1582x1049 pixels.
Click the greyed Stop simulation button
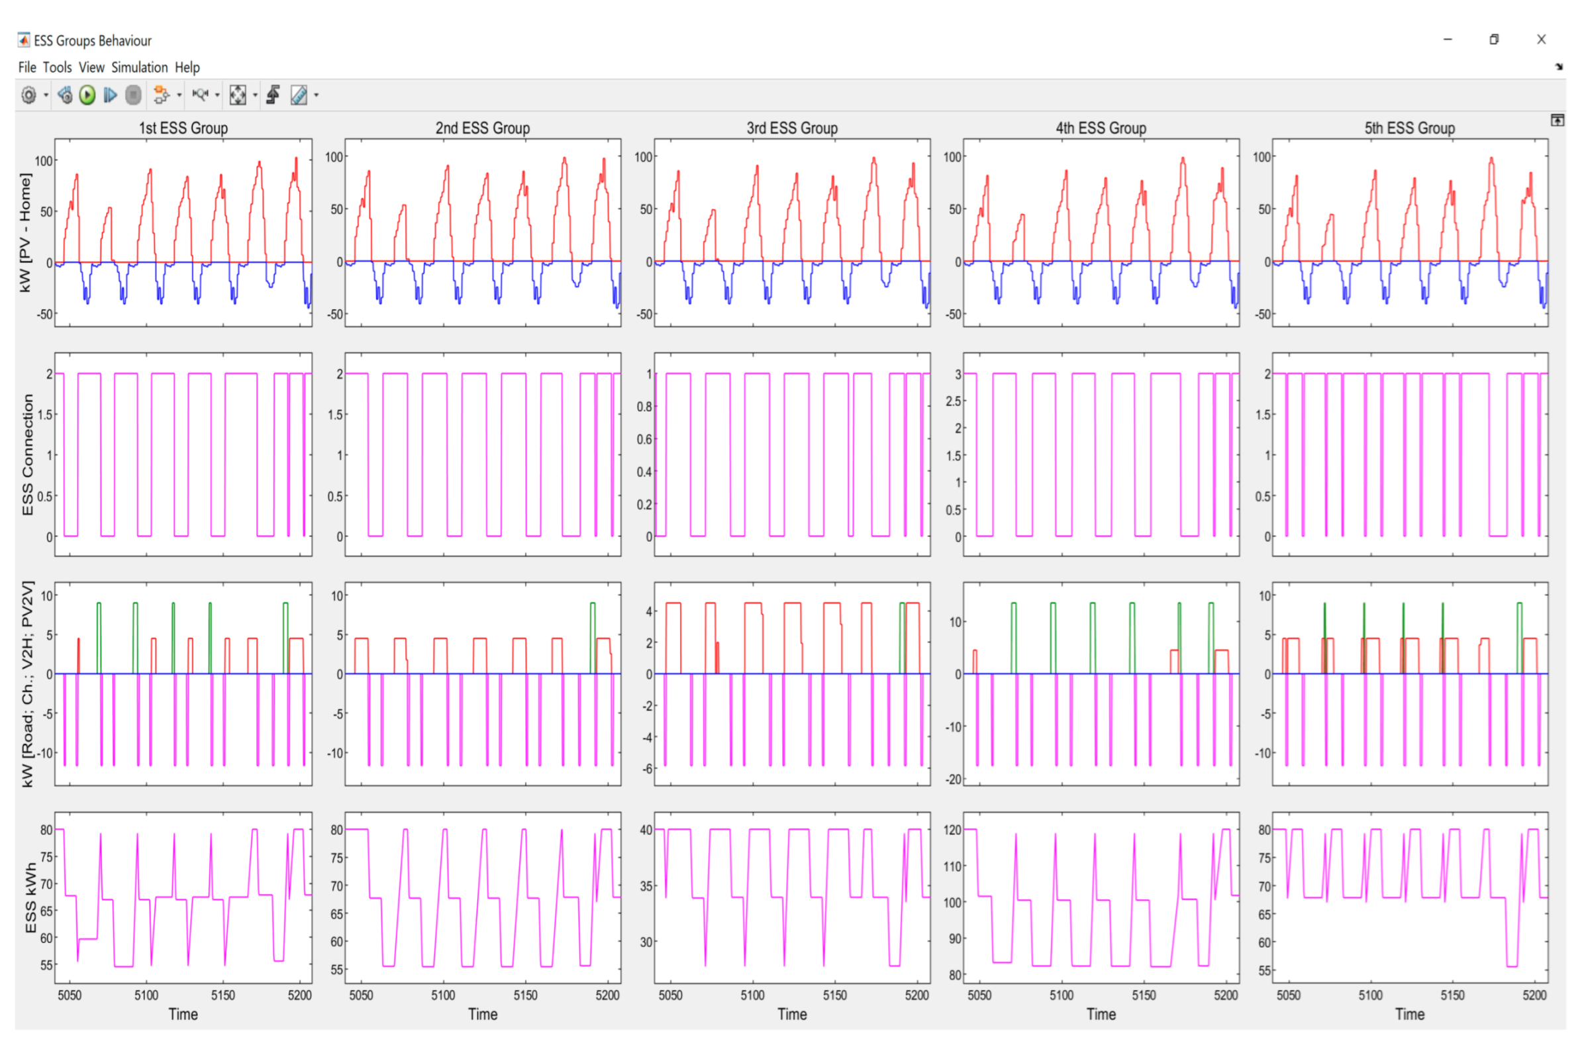[134, 95]
